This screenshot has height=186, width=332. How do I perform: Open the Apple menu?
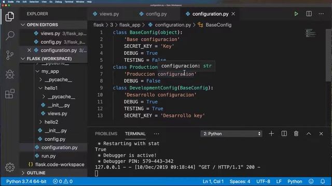(4, 2)
